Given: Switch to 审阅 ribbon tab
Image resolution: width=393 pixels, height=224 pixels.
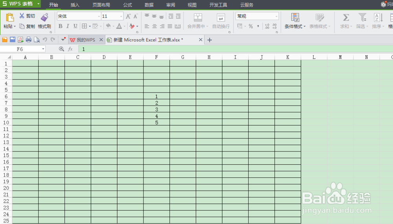Looking at the screenshot, I should coord(171,5).
